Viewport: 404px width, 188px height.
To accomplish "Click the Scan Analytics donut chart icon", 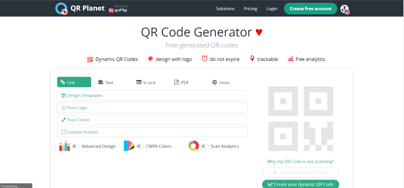I will click(194, 146).
